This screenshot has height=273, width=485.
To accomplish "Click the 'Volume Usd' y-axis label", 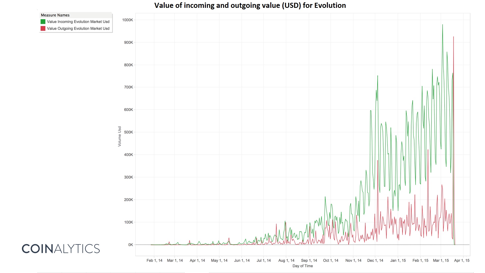I will 119,136.
